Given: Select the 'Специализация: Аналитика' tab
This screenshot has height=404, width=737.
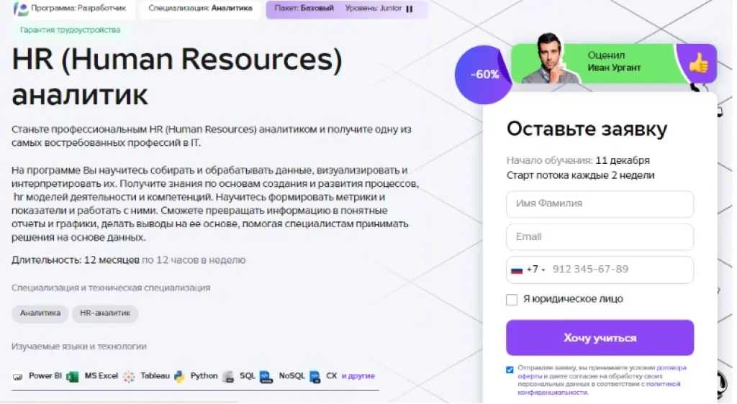Looking at the screenshot, I should (200, 9).
